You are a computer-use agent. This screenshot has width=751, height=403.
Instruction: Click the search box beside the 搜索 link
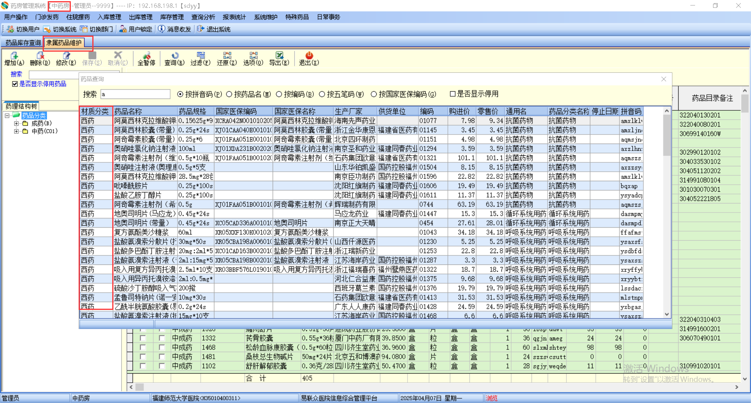coord(74,74)
